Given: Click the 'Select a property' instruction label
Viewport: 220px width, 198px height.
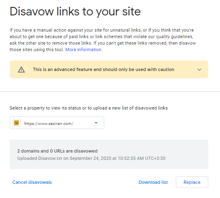Looking at the screenshot, I should (89, 108).
